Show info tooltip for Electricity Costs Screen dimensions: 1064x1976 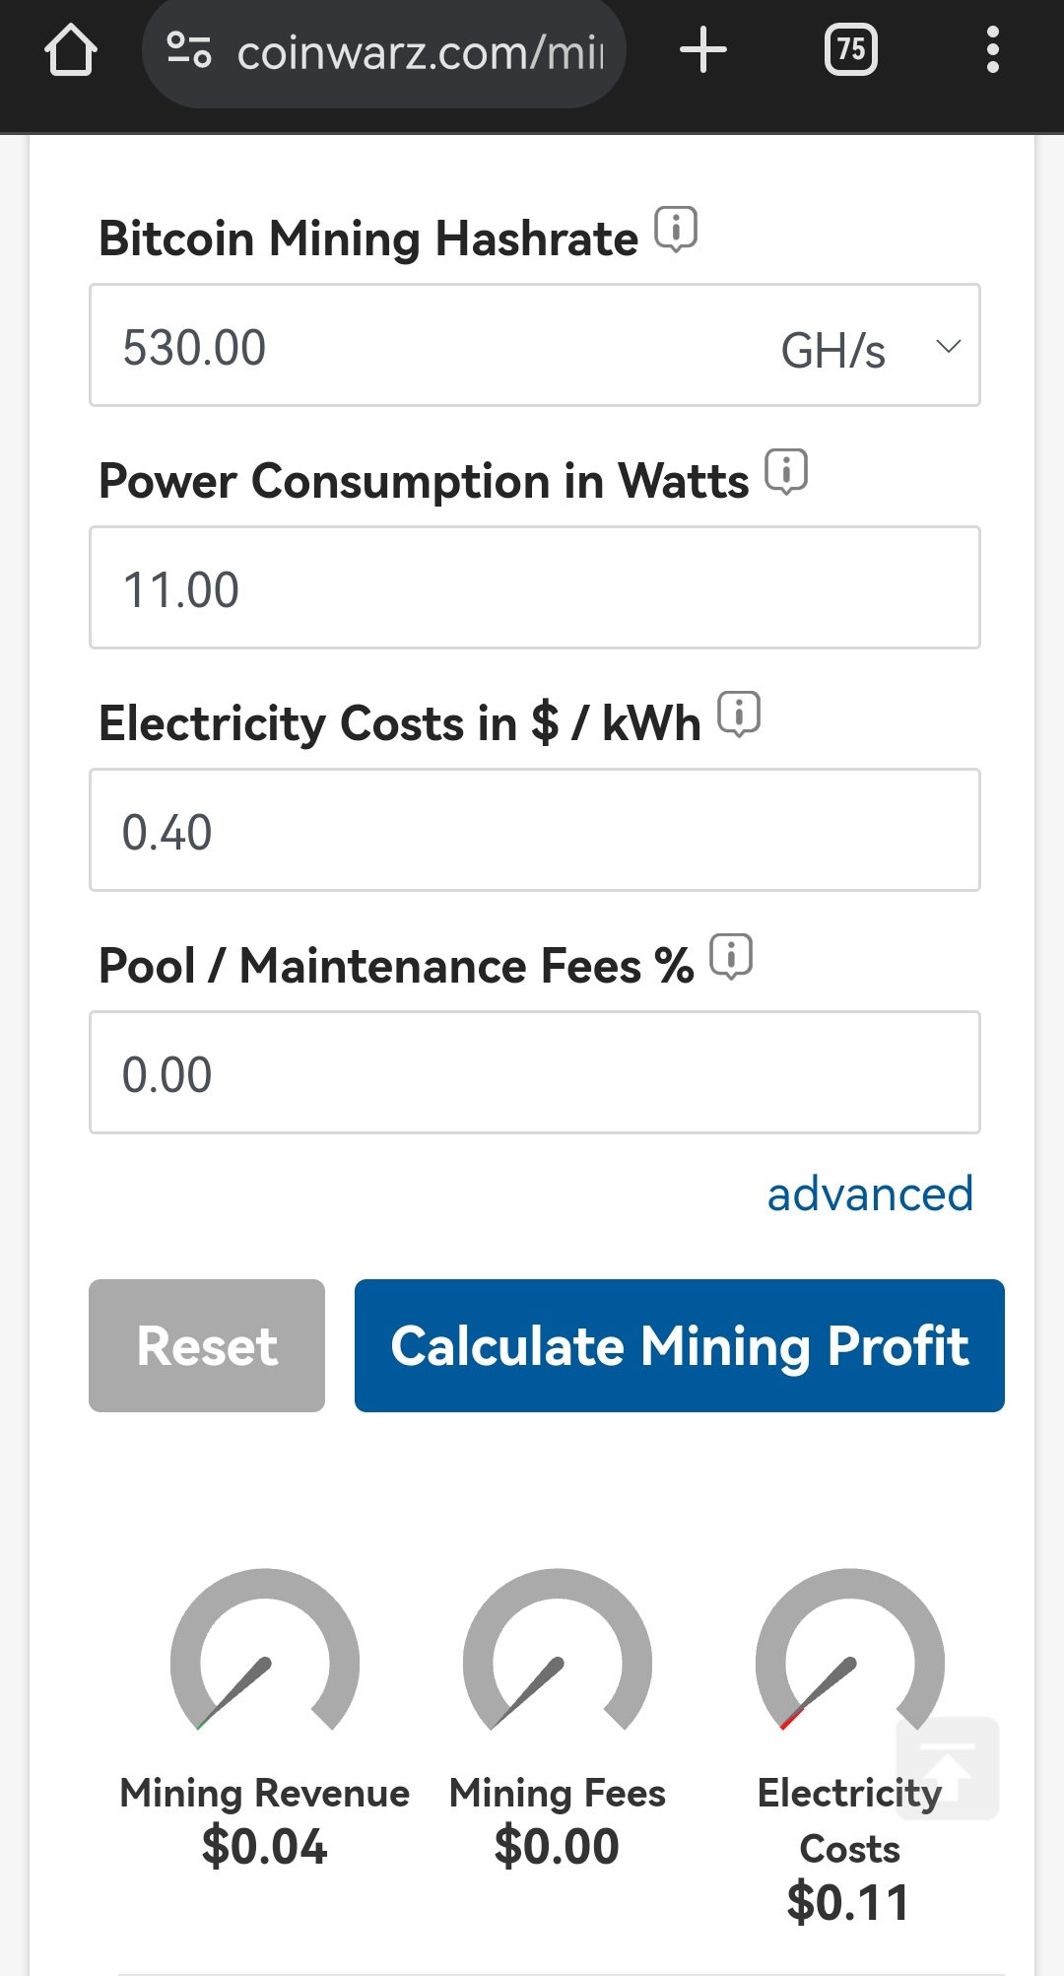pos(739,714)
